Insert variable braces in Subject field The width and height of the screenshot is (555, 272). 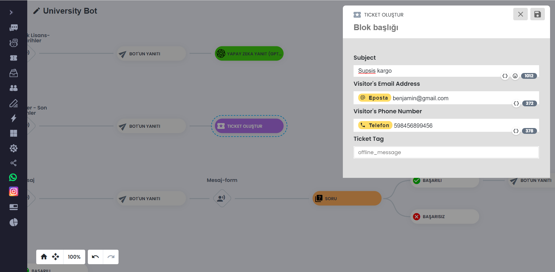[505, 76]
